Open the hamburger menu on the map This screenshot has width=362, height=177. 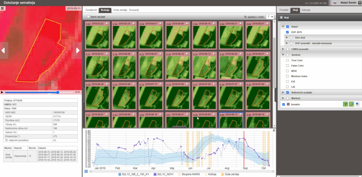click(x=2, y=8)
